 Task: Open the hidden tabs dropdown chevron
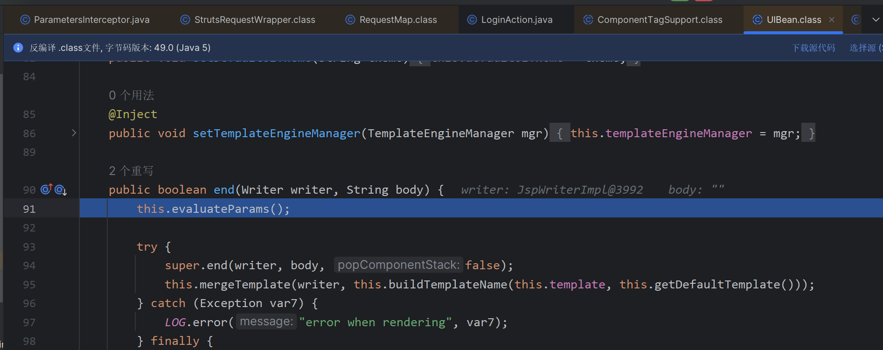point(876,20)
